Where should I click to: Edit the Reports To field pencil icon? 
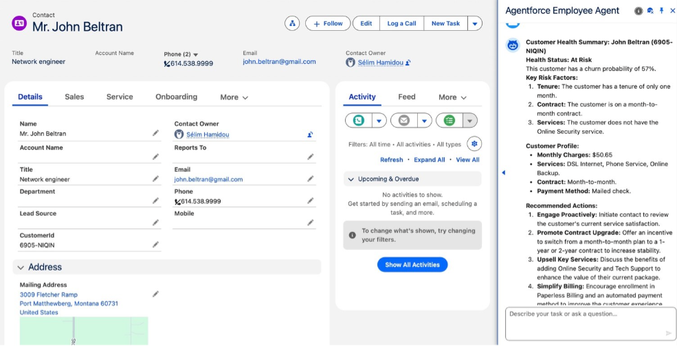click(x=310, y=157)
